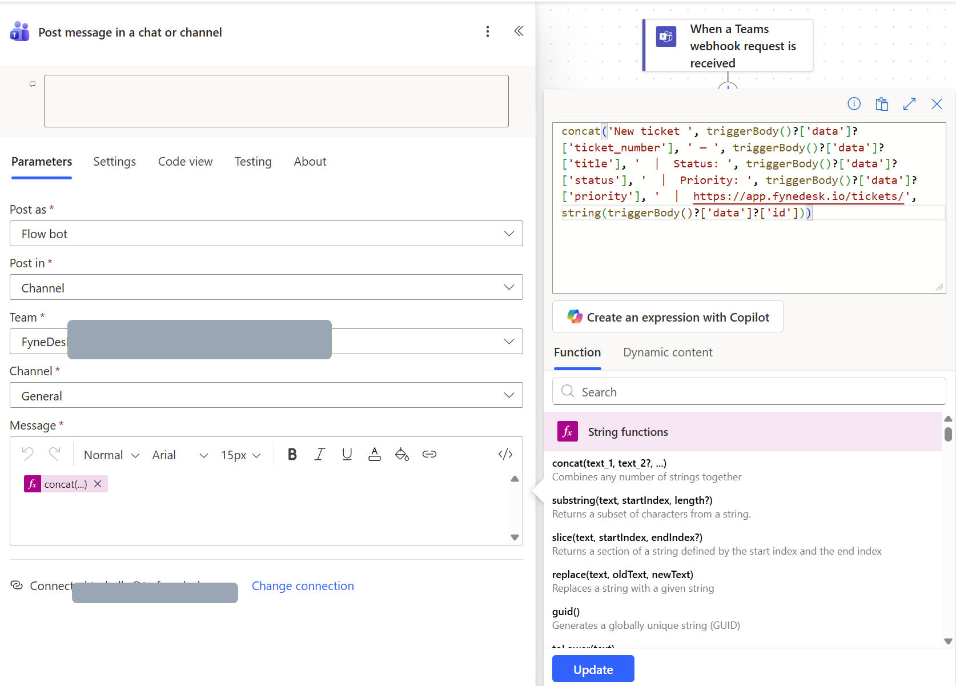This screenshot has height=686, width=956.
Task: Select the Function tab
Action: point(577,352)
